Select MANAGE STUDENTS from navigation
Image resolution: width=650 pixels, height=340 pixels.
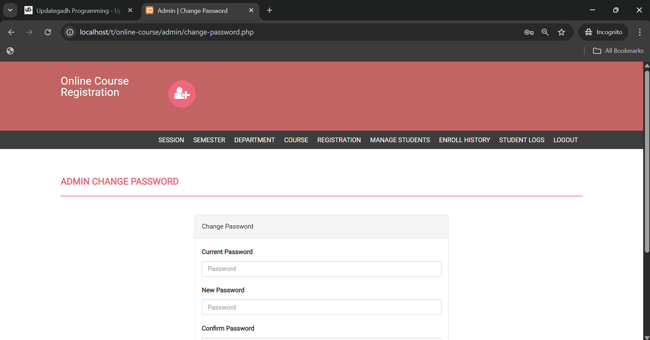tap(399, 140)
